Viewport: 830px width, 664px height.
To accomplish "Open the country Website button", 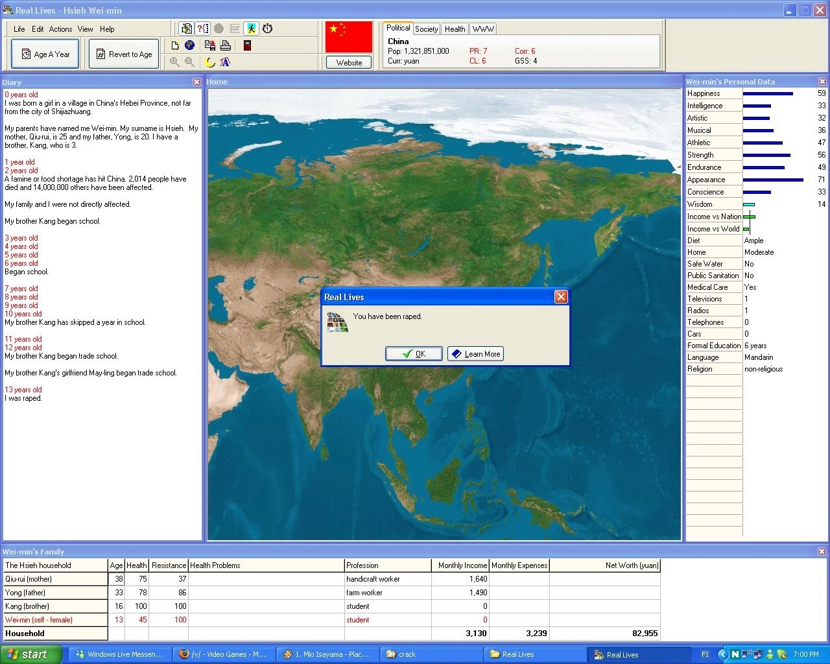I will click(x=349, y=62).
